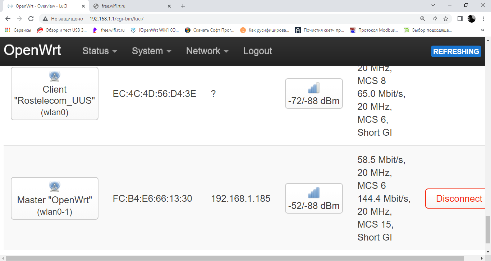Viewport: 491px width, 261px height.
Task: Click the Logout menu item
Action: (x=257, y=51)
